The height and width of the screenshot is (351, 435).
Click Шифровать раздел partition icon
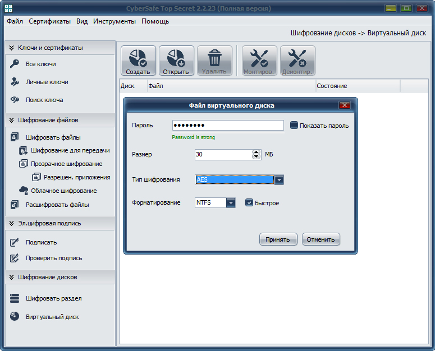pyautogui.click(x=15, y=298)
